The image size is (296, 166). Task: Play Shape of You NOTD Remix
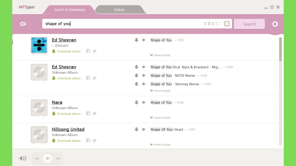(x=144, y=76)
